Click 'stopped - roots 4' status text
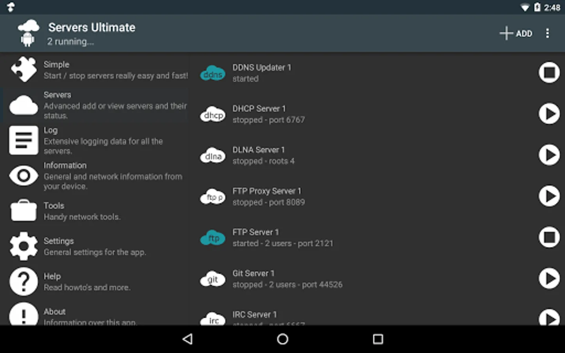The width and height of the screenshot is (565, 353). click(263, 161)
